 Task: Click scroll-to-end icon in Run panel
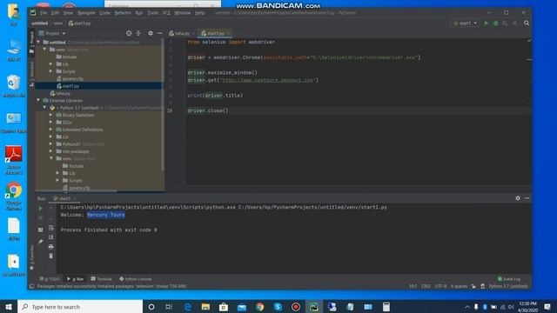pos(50,237)
